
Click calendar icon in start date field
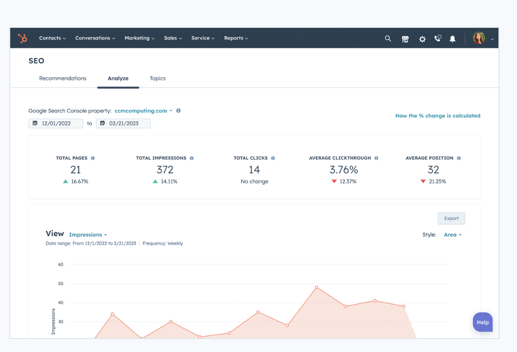[35, 123]
